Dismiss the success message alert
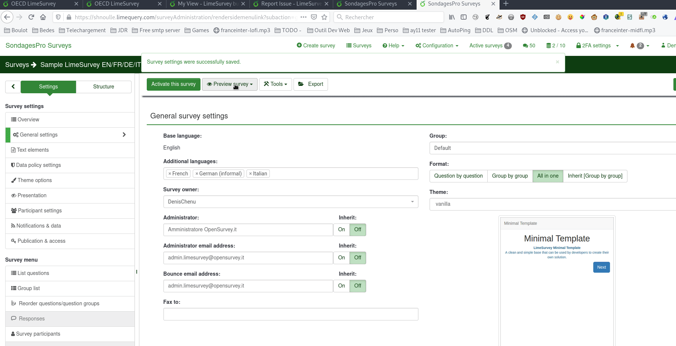 (x=557, y=62)
